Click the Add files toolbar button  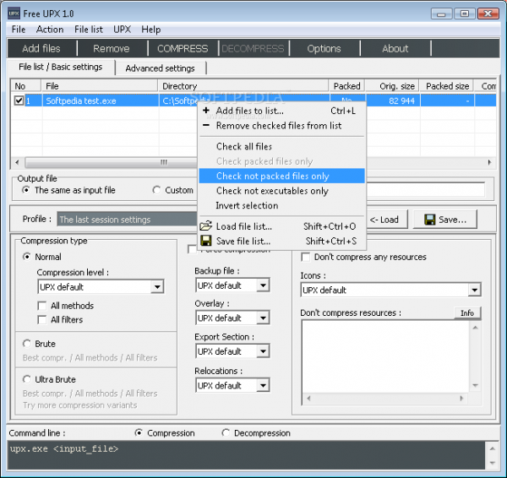coord(41,48)
